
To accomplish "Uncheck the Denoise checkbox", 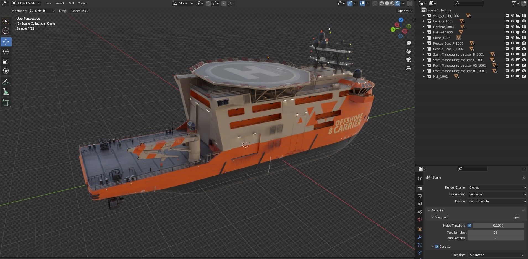I will pos(437,247).
